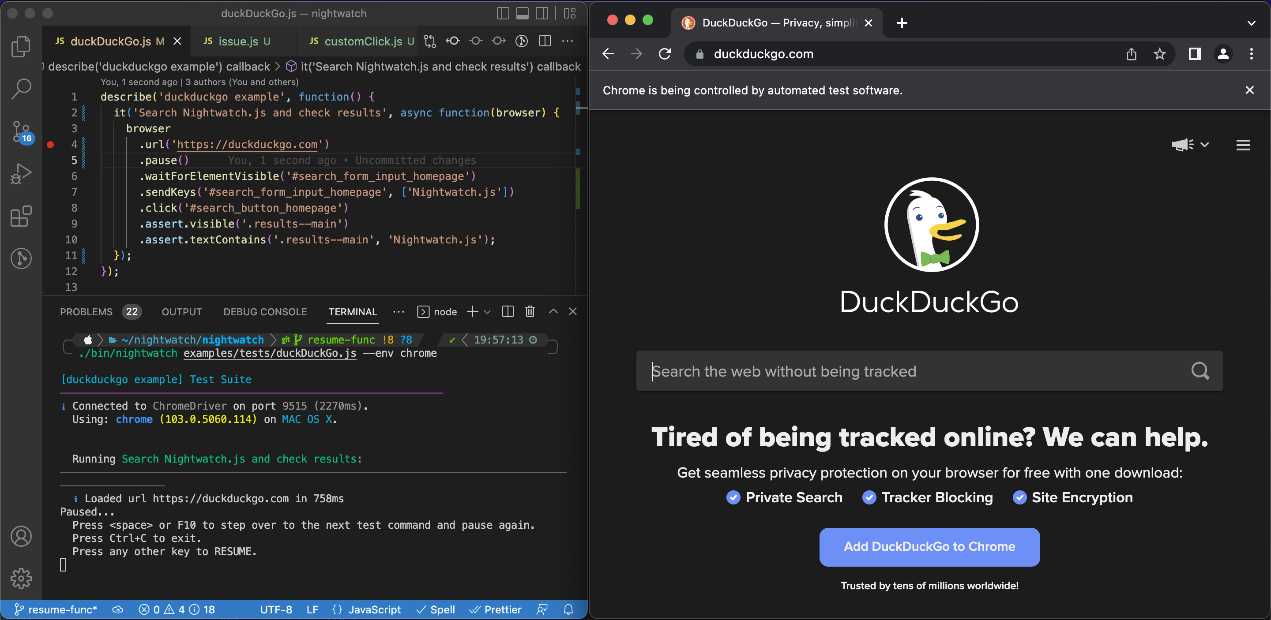Open editor More Actions ellipsis
This screenshot has height=620, width=1271.
coord(568,41)
